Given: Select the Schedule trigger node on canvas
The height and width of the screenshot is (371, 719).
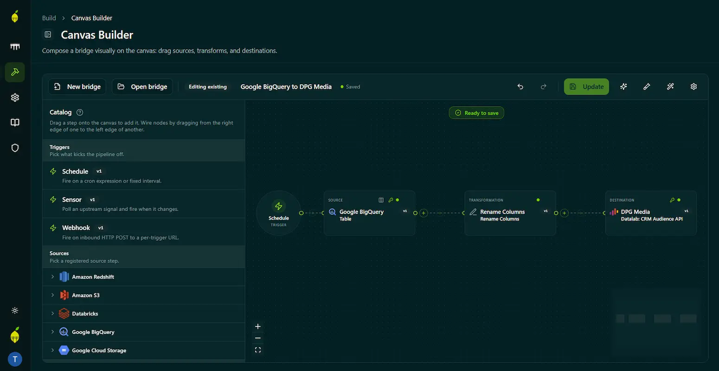Looking at the screenshot, I should tap(278, 213).
